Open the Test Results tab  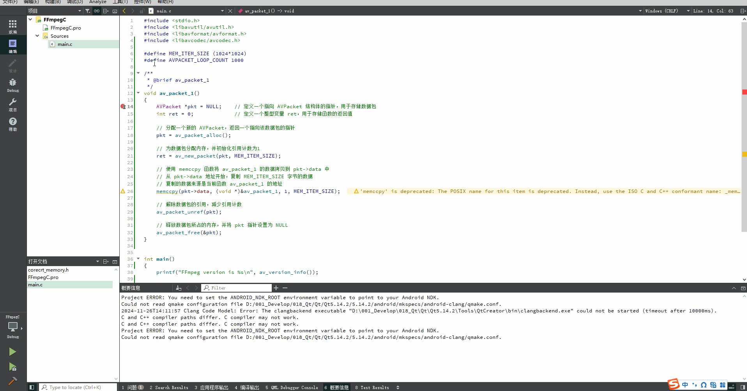[x=372, y=387]
